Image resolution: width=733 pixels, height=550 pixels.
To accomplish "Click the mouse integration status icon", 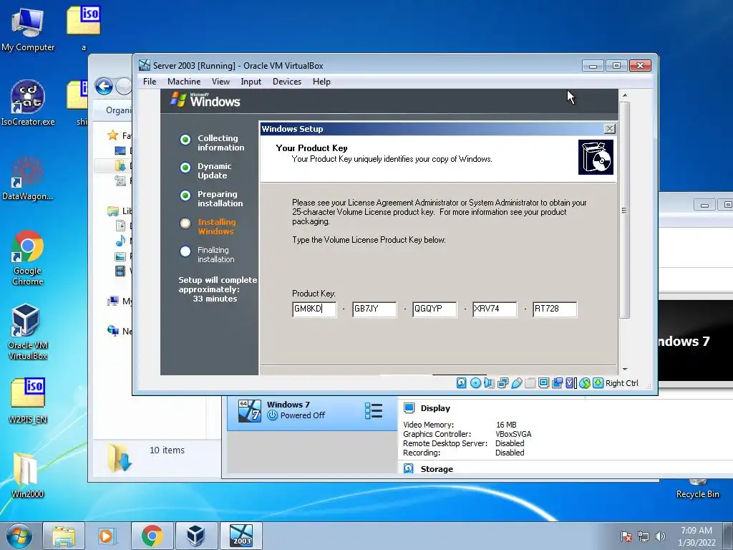I will (x=584, y=383).
